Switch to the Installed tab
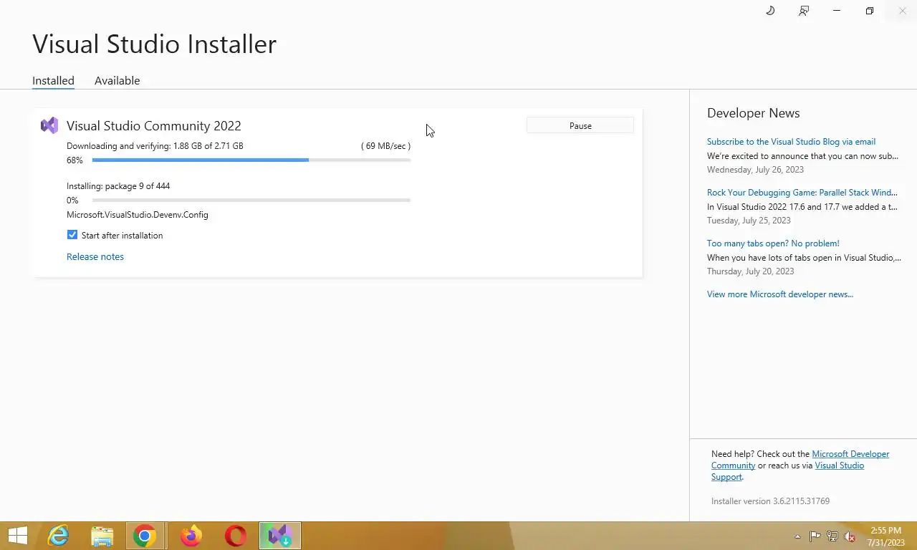This screenshot has height=550, width=917. [53, 80]
